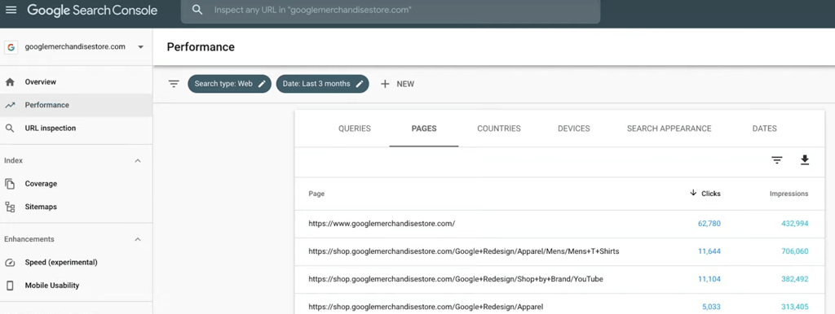Collapse the Index section
The height and width of the screenshot is (314, 835).
pyautogui.click(x=138, y=160)
